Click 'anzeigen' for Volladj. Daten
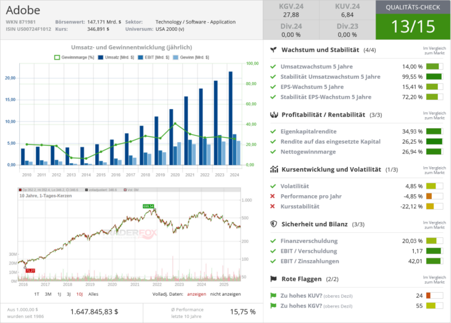This screenshot has width=451, height=323. pos(196,294)
